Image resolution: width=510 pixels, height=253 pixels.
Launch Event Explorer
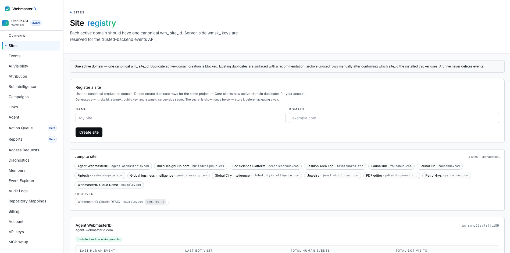coord(31,181)
